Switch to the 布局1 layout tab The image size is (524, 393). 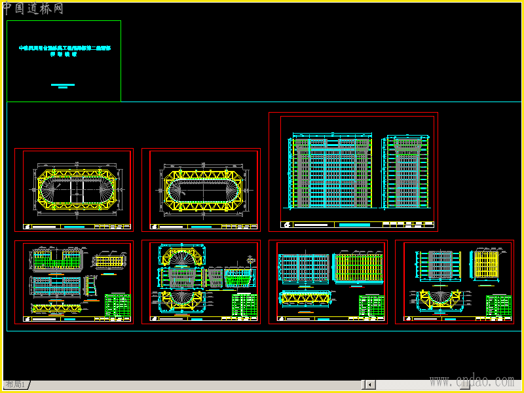(x=15, y=384)
